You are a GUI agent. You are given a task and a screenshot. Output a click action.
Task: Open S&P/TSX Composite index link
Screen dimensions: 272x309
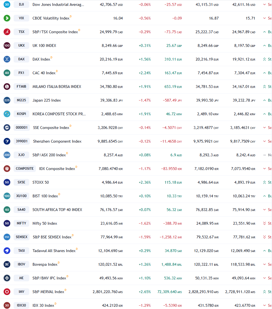[55, 32]
